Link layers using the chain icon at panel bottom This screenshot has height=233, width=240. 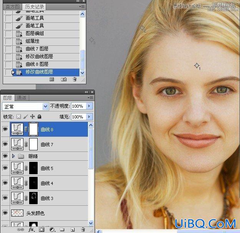(x=20, y=230)
